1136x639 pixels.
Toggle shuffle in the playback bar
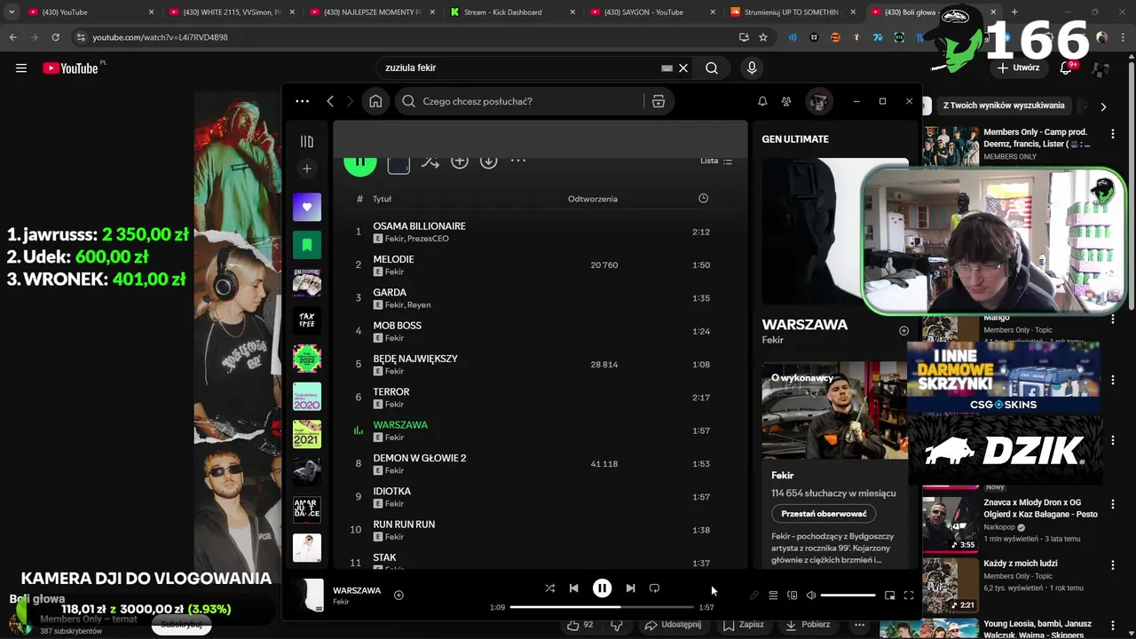(x=549, y=588)
